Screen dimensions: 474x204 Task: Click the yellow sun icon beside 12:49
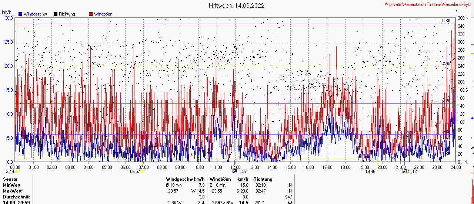point(16,171)
